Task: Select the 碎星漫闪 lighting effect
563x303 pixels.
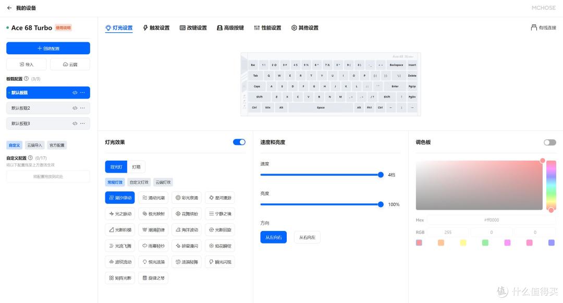Action: click(x=187, y=246)
